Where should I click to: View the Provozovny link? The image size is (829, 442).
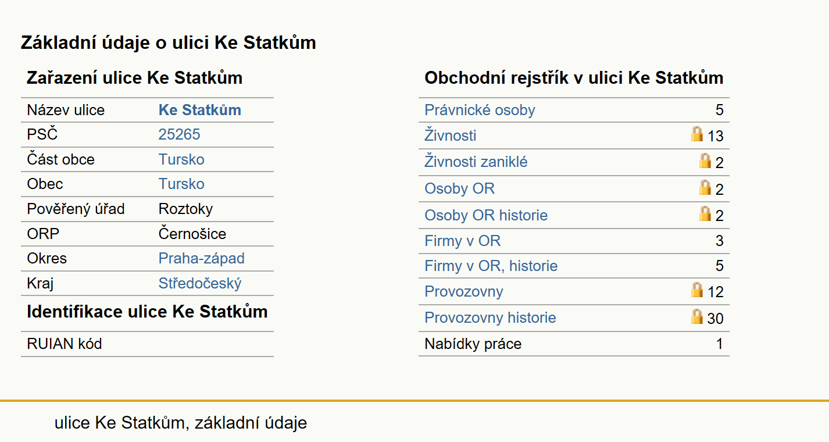(464, 291)
